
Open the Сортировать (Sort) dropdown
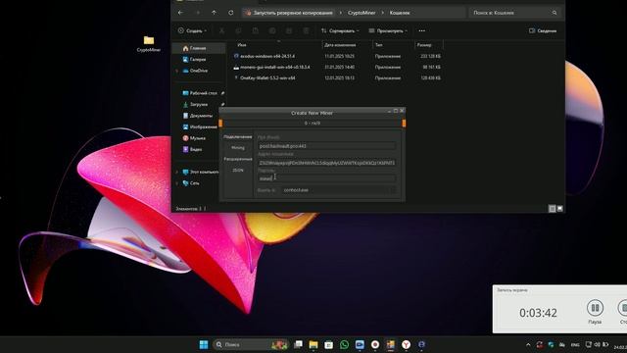(x=340, y=30)
